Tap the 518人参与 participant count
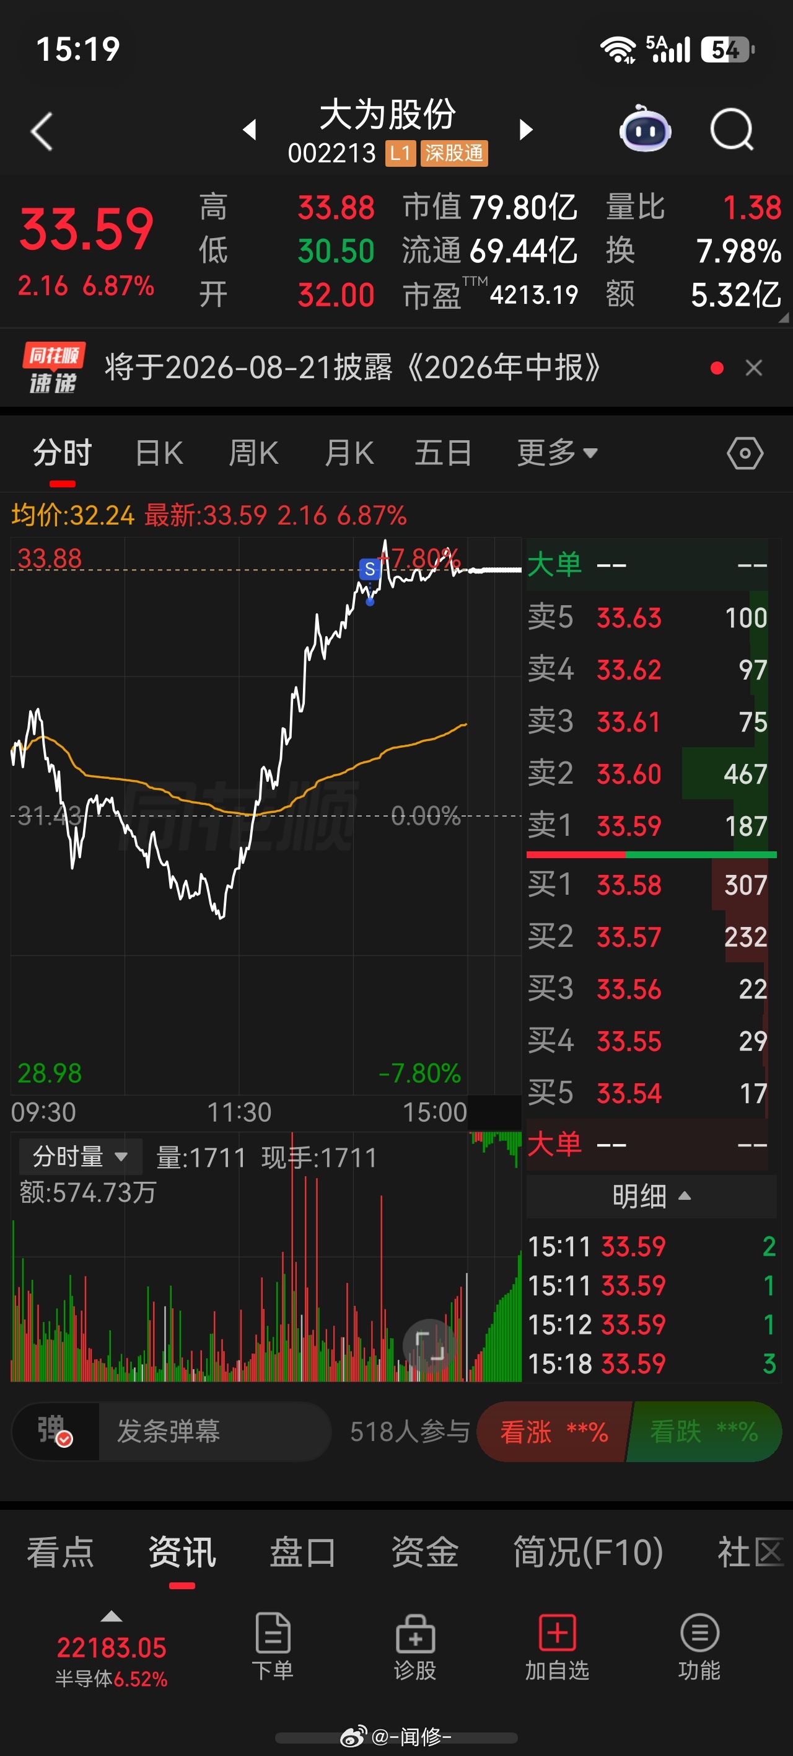Screen dimensions: 793x1756 [x=410, y=1432]
